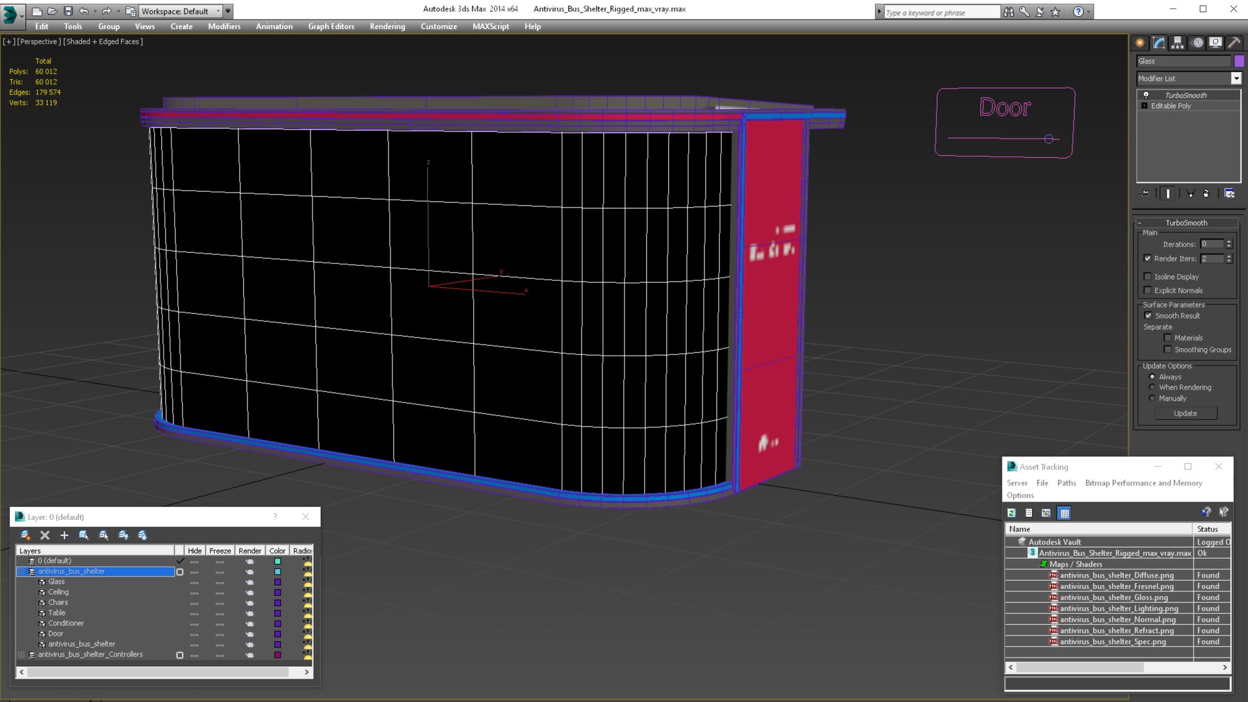Open Bitmap Performance and Memory menu

(x=1143, y=483)
